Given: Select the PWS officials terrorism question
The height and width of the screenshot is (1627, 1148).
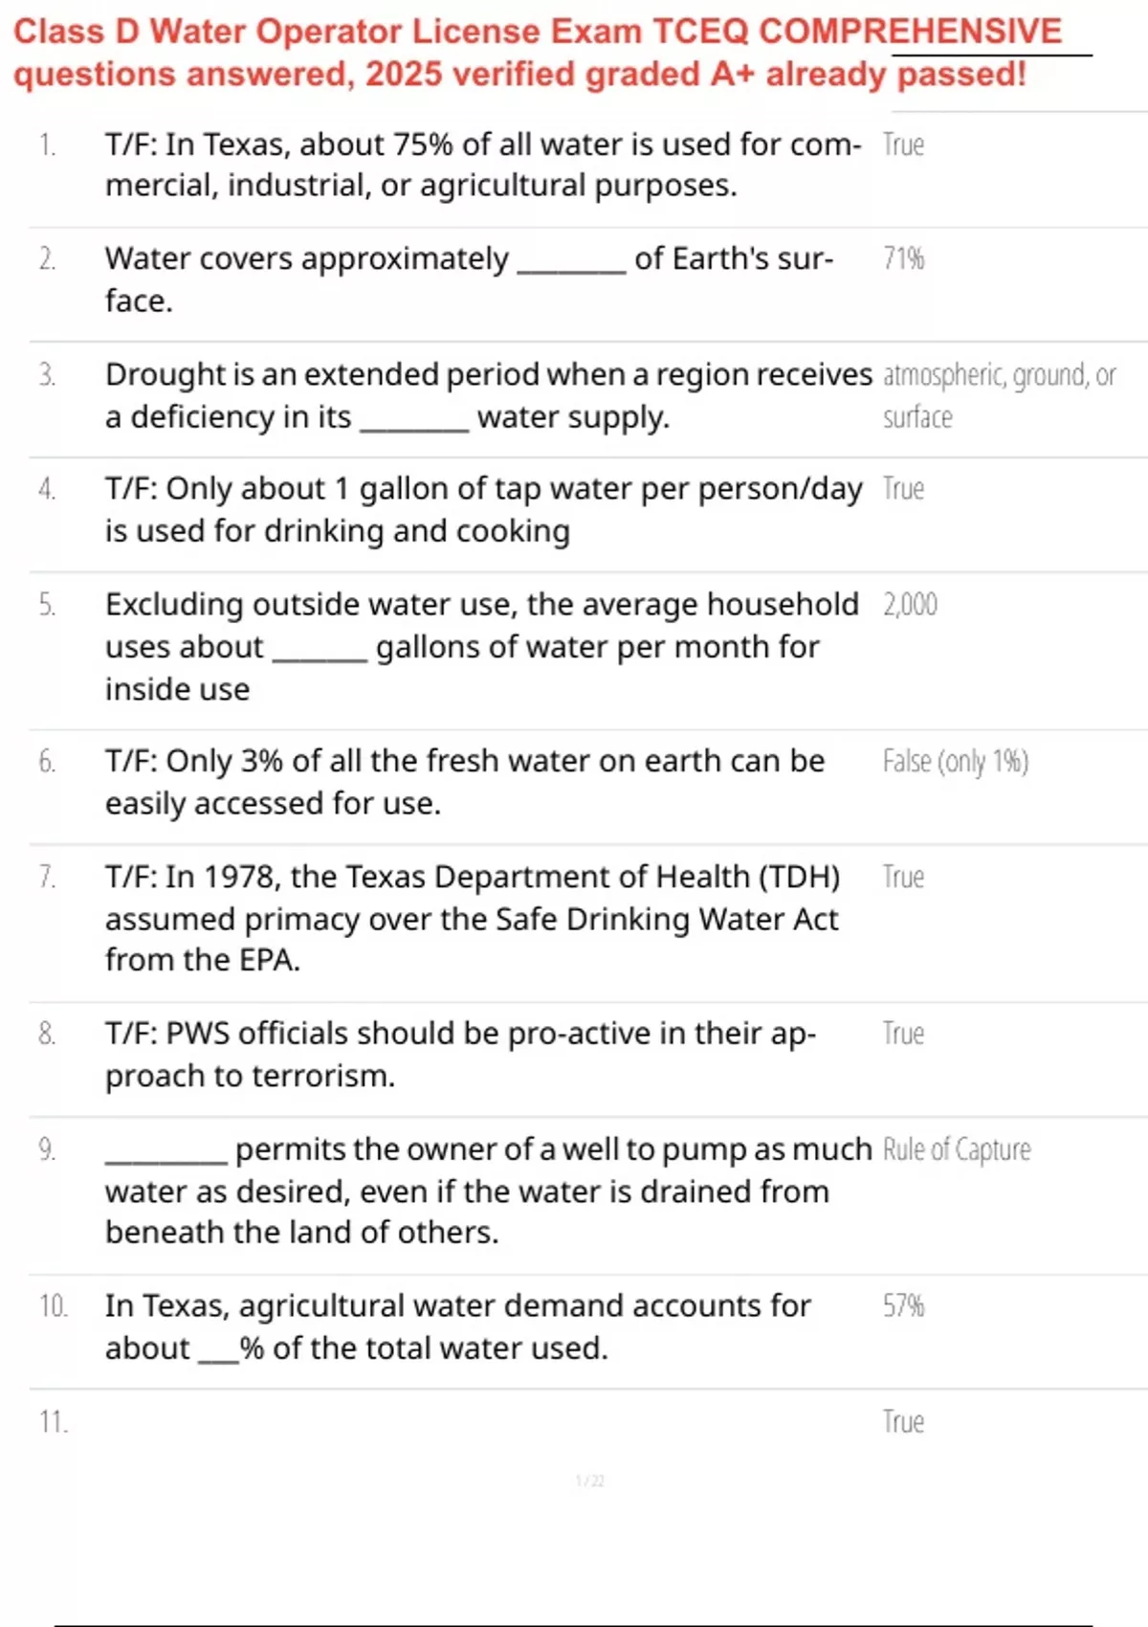Looking at the screenshot, I should point(460,1054).
